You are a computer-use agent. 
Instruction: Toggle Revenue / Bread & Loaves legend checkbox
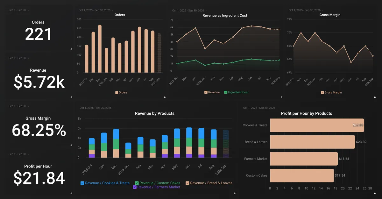coord(187,183)
